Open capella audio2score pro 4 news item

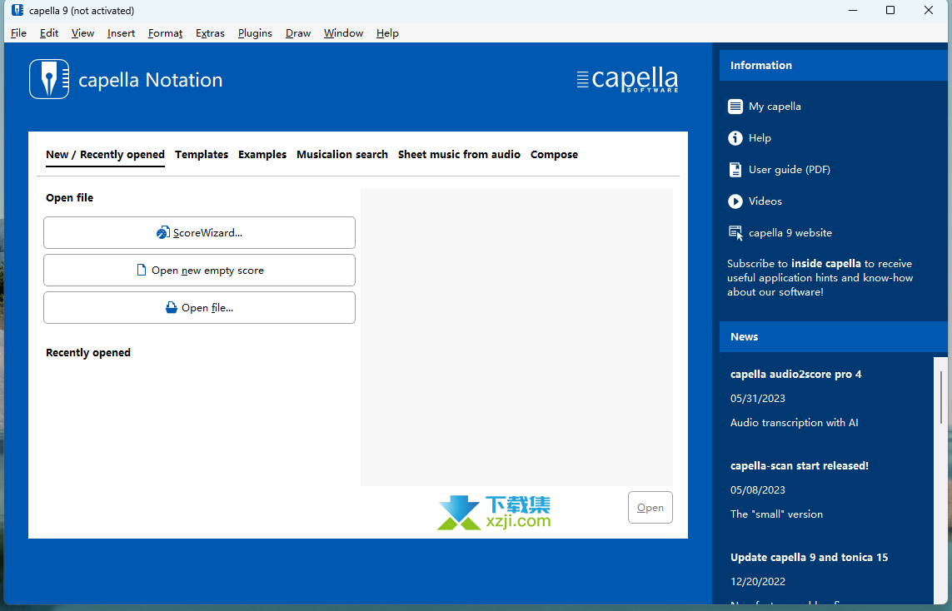[x=796, y=375]
